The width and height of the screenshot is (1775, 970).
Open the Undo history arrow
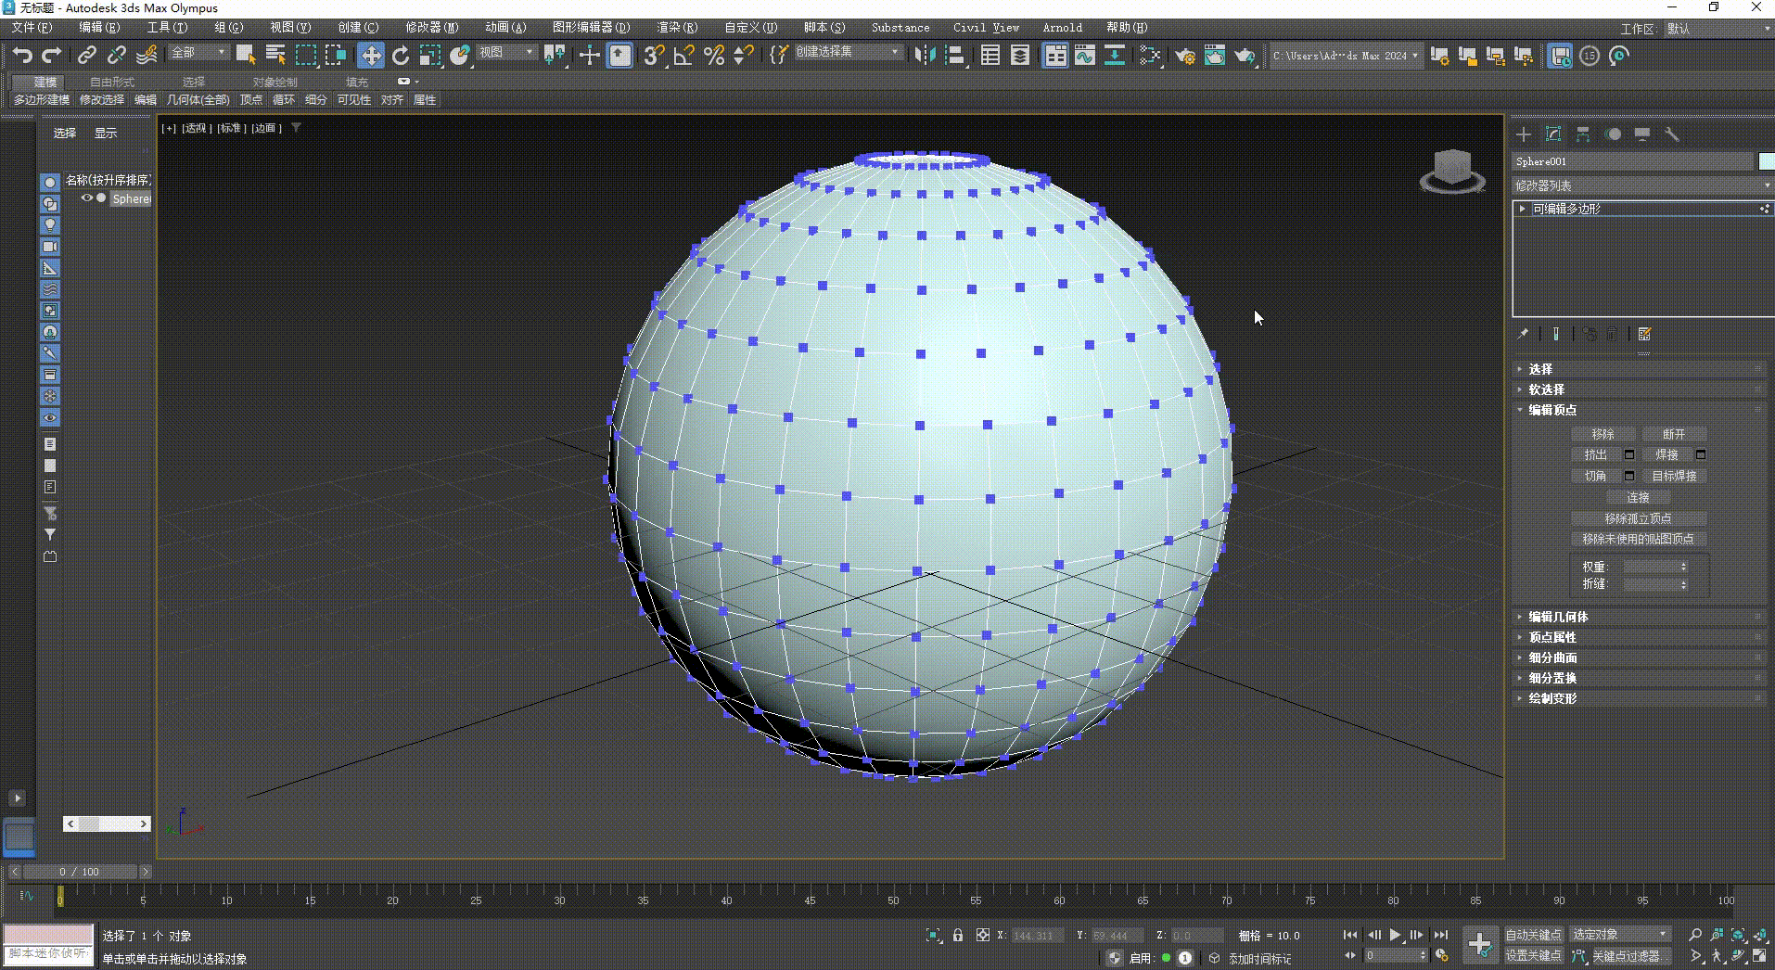tap(23, 56)
